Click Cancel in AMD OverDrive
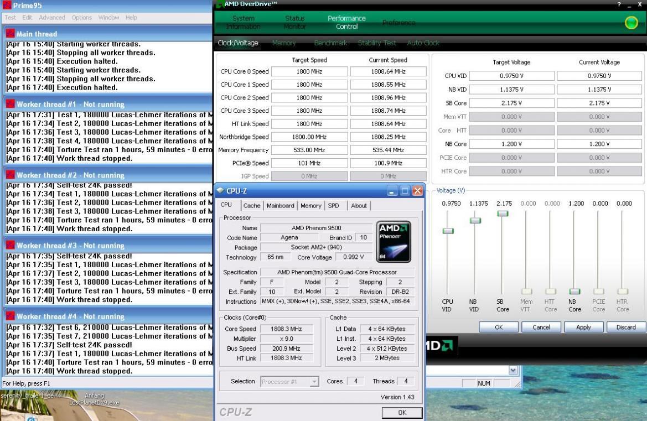Viewport: 647px width, 421px height. (x=541, y=327)
